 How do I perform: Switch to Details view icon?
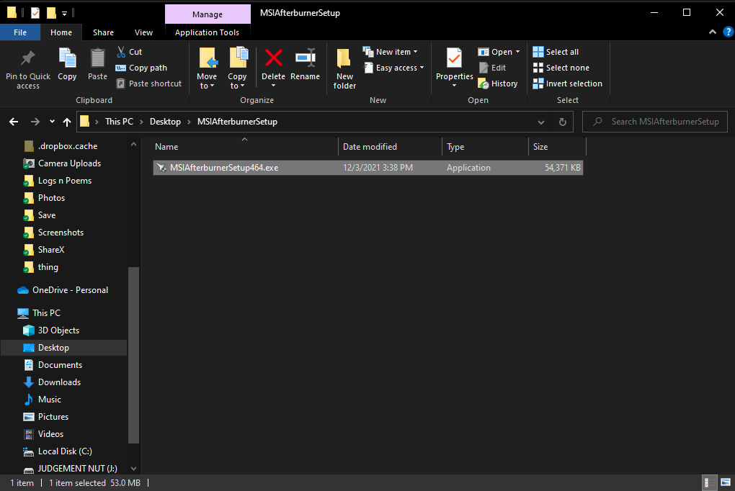[710, 482]
